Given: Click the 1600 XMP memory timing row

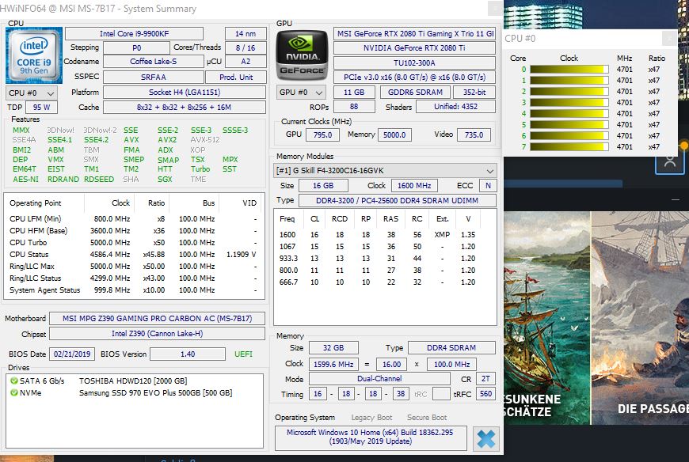Looking at the screenshot, I should (378, 235).
